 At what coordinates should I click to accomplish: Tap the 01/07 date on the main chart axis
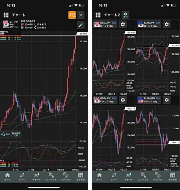click(16, 170)
